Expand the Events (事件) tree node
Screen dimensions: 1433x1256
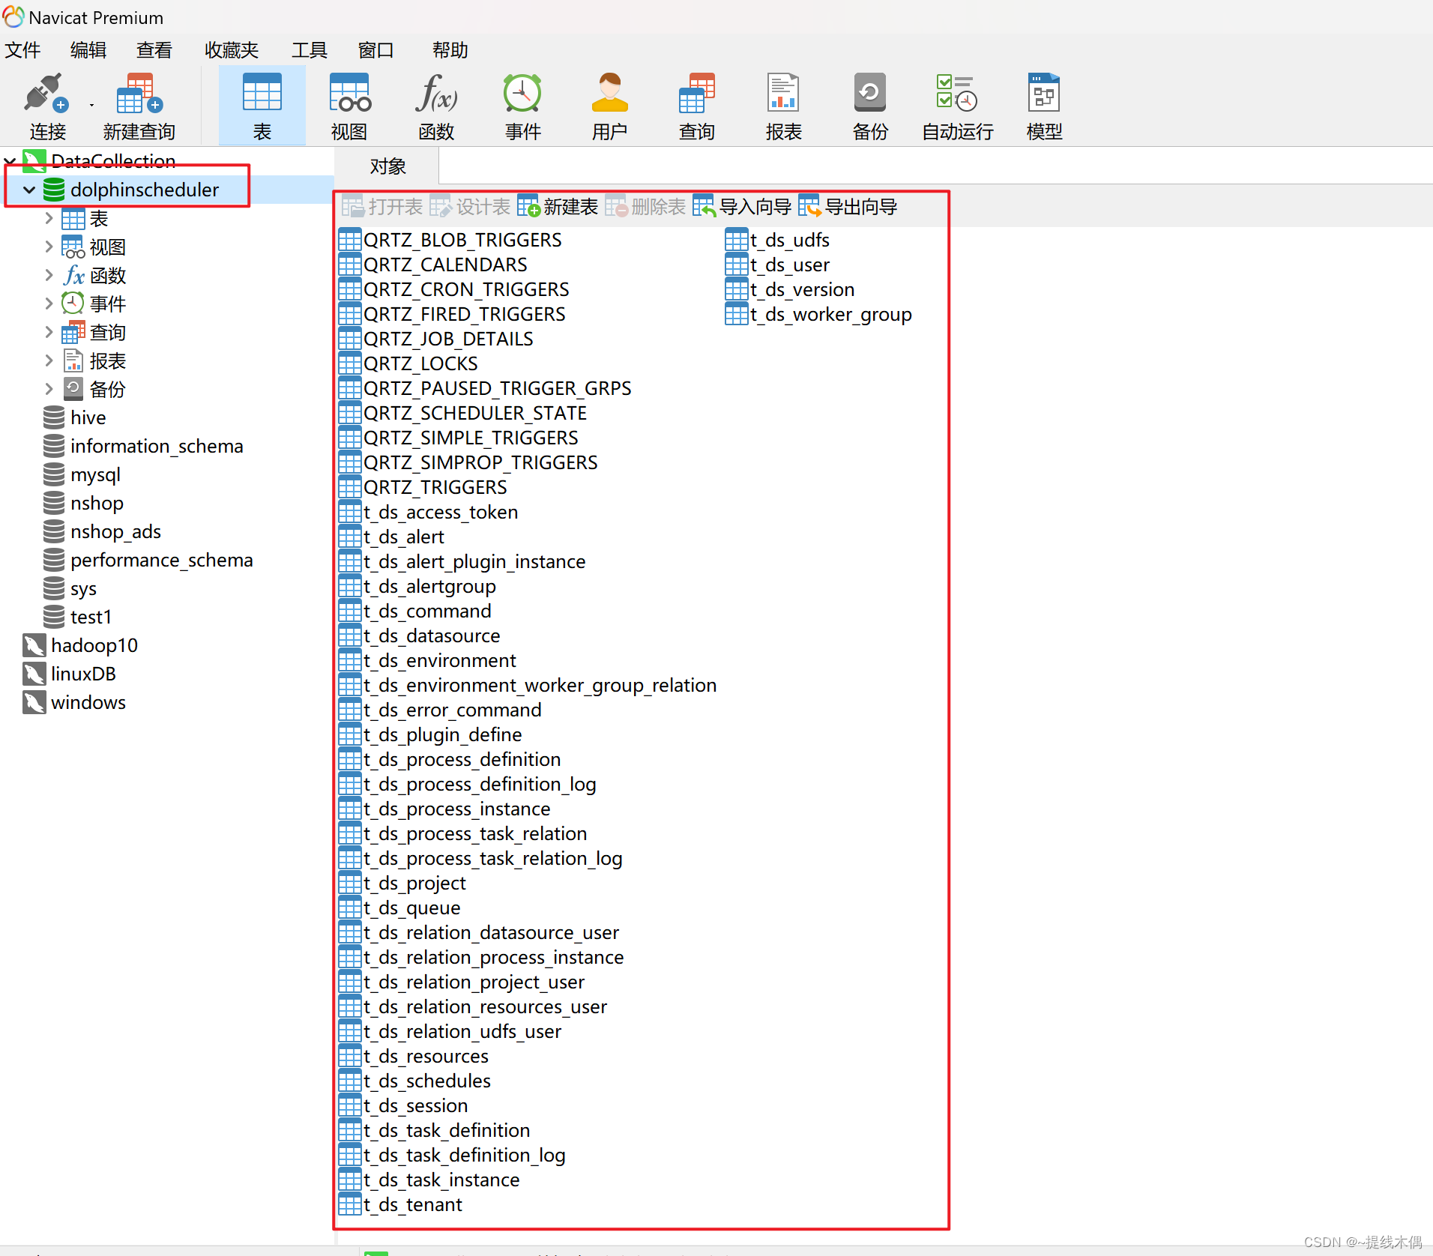49,304
